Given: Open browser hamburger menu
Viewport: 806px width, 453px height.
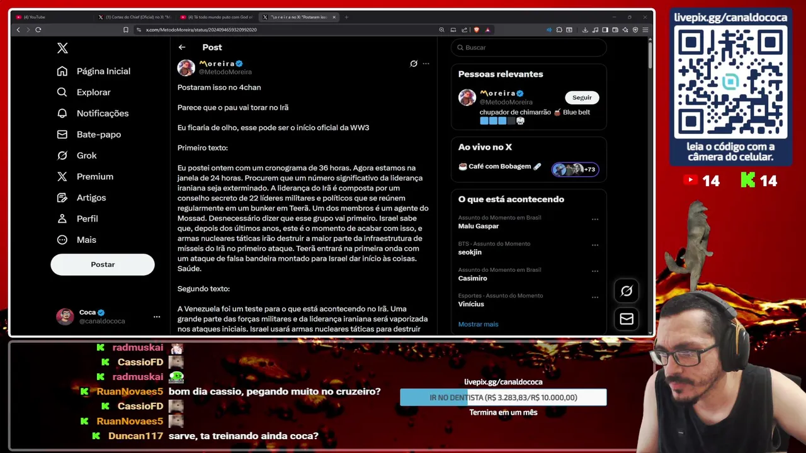Looking at the screenshot, I should tap(645, 30).
